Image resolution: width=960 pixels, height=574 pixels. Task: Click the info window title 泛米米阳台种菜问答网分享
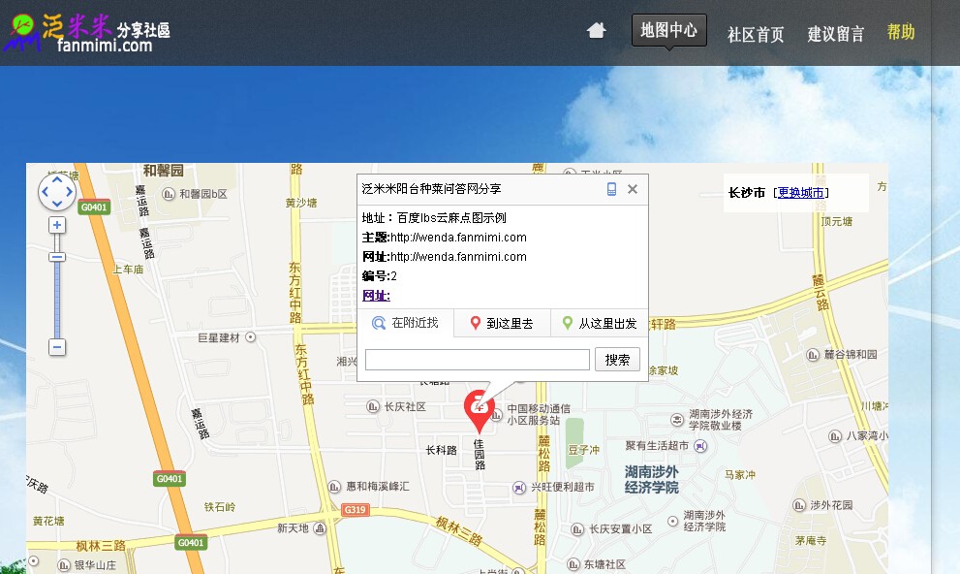(x=432, y=189)
